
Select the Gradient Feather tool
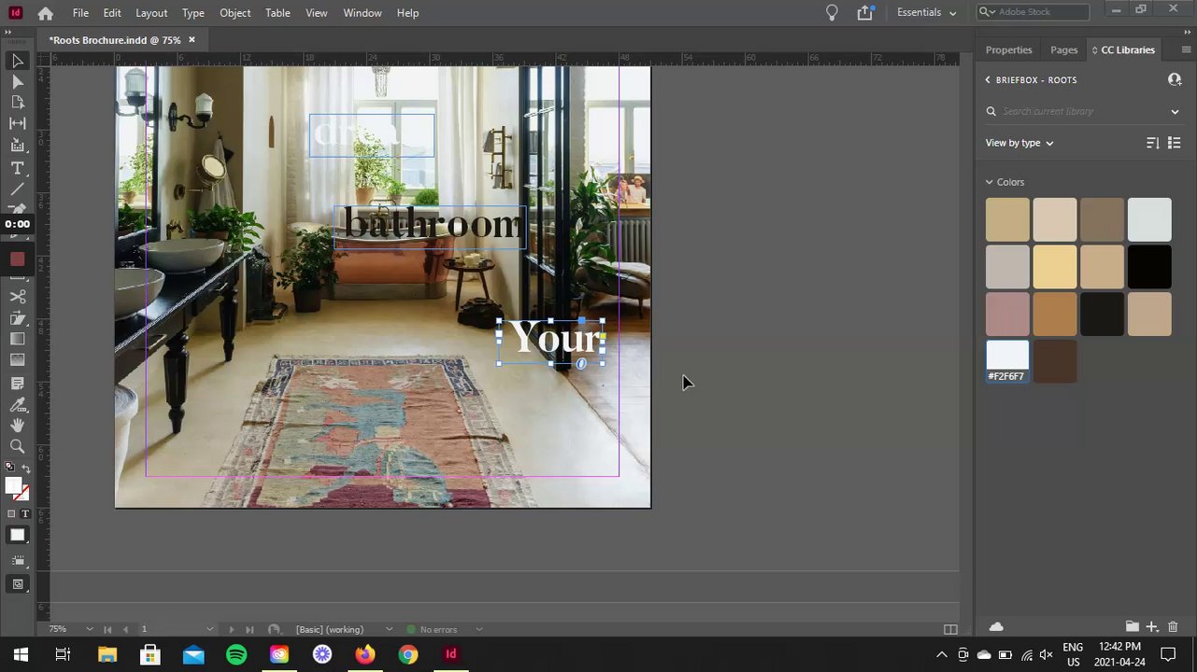pyautogui.click(x=17, y=360)
